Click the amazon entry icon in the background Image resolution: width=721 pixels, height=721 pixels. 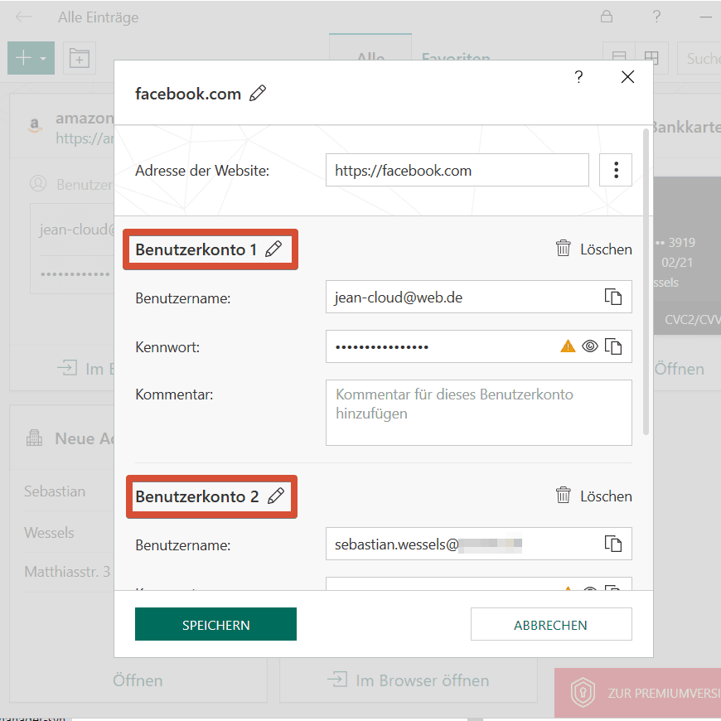35,125
